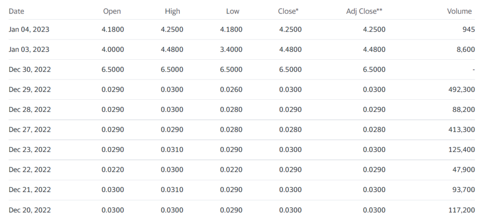Select the Dec 30, 2022 date cell
482x216 pixels.
click(30, 70)
